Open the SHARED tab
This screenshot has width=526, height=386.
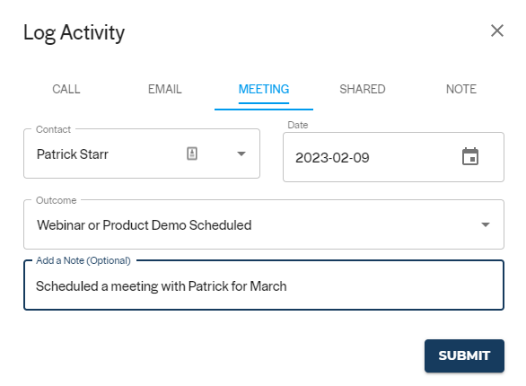pos(363,89)
